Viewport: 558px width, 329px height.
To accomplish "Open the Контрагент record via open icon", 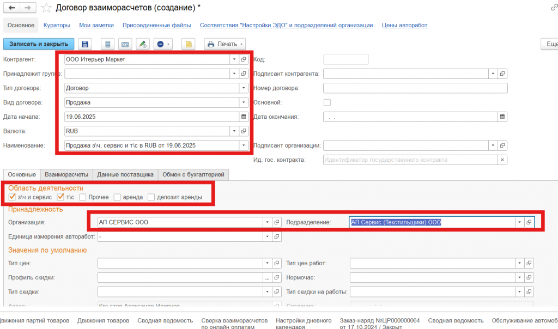I will (244, 59).
